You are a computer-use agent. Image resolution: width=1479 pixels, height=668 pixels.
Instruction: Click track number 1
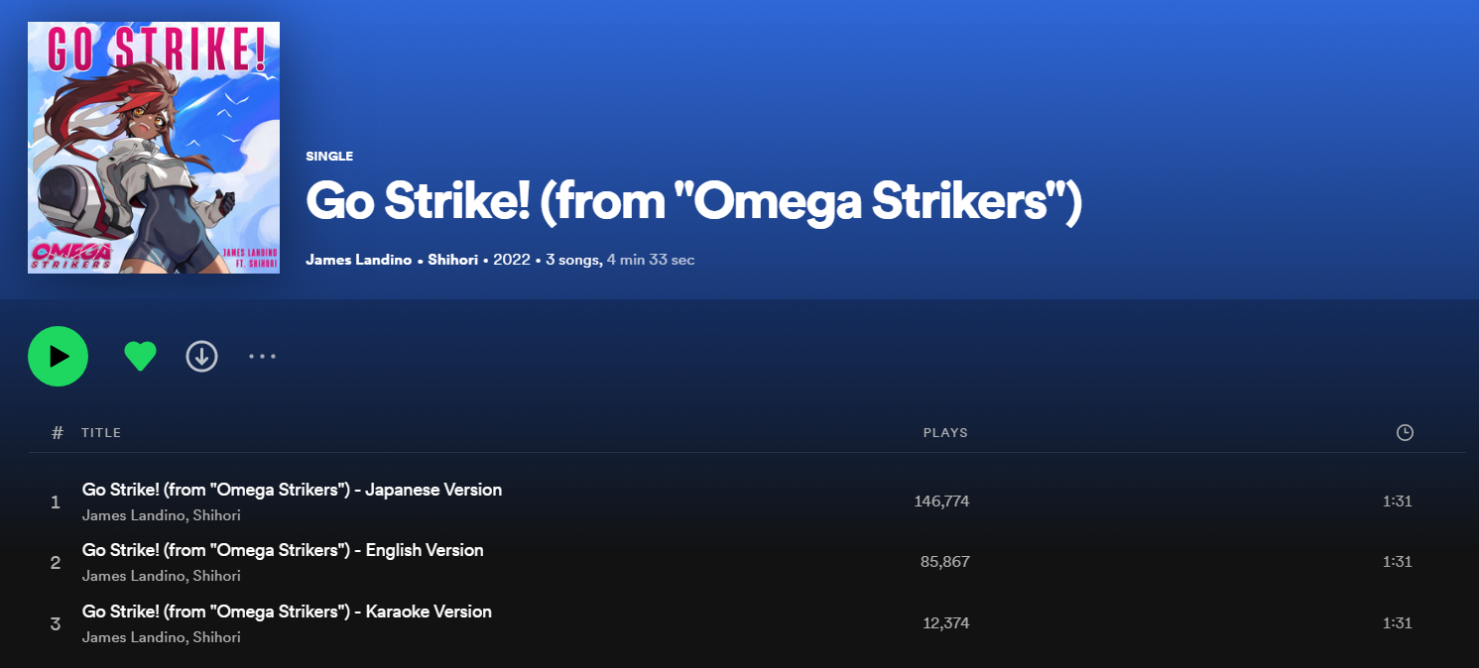point(56,502)
